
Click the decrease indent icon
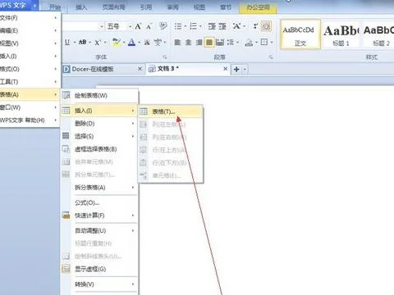[x=212, y=26]
